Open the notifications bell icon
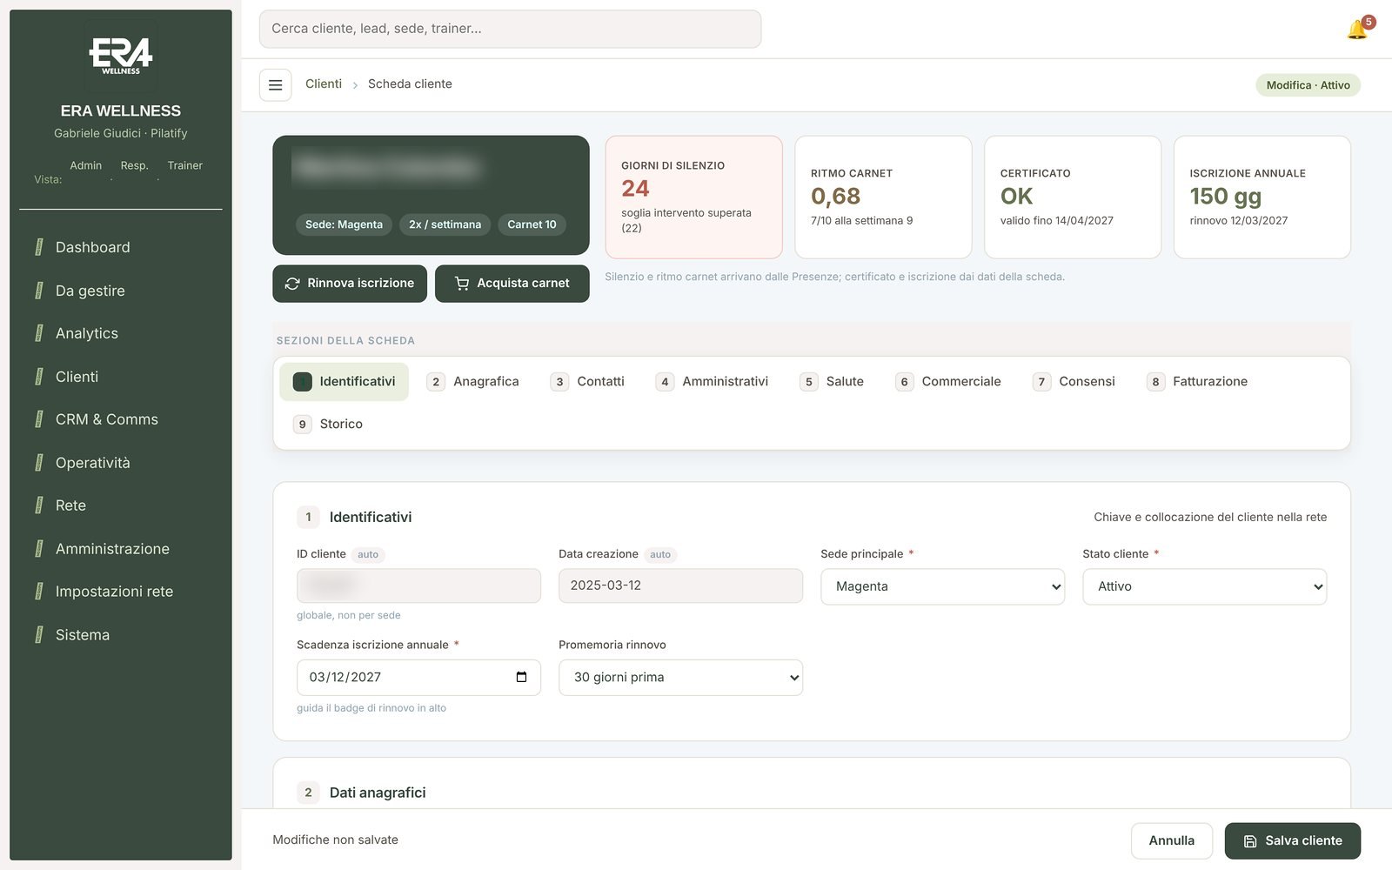The image size is (1392, 870). tap(1357, 30)
